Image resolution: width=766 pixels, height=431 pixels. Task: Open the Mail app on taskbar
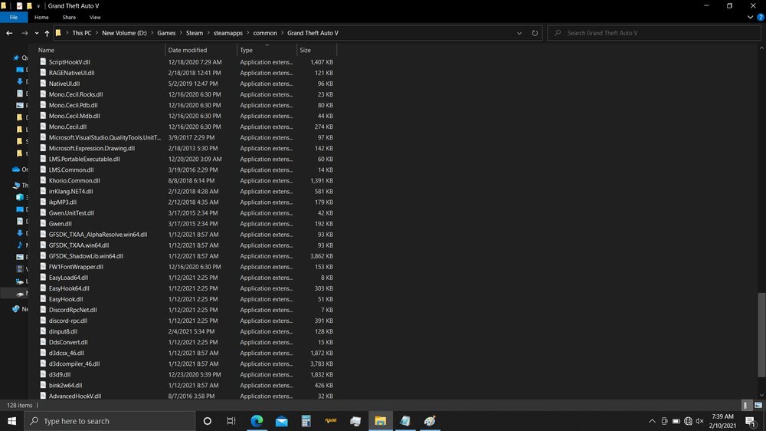281,421
